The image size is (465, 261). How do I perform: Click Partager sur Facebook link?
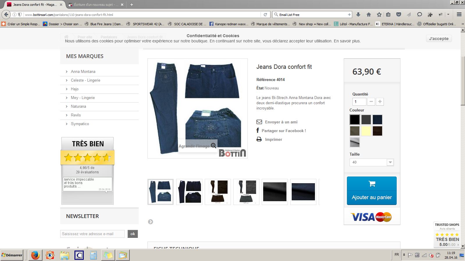(x=284, y=131)
